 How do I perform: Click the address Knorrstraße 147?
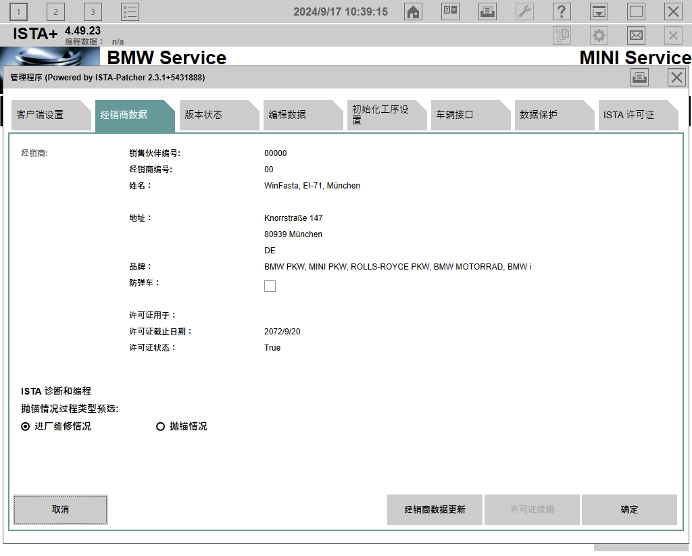293,218
